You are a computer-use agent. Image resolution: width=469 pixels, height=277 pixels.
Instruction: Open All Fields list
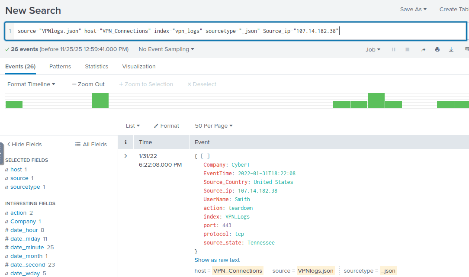pyautogui.click(x=90, y=145)
